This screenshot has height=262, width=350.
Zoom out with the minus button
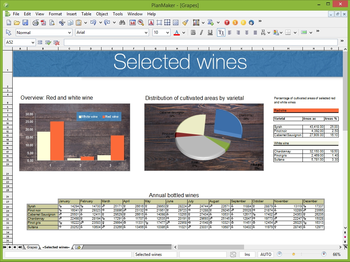point(280,254)
